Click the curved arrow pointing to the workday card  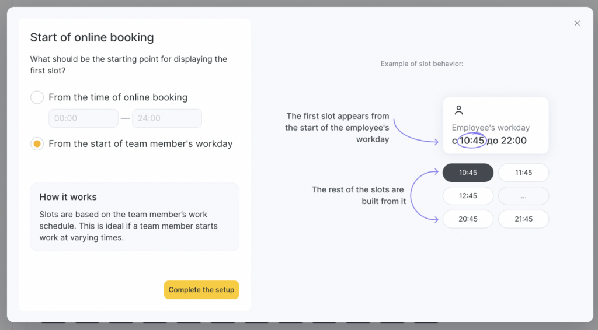[413, 132]
